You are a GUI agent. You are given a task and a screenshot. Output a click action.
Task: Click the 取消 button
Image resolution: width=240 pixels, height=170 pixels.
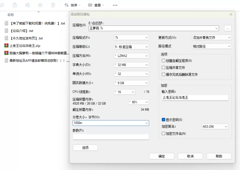click(190, 156)
